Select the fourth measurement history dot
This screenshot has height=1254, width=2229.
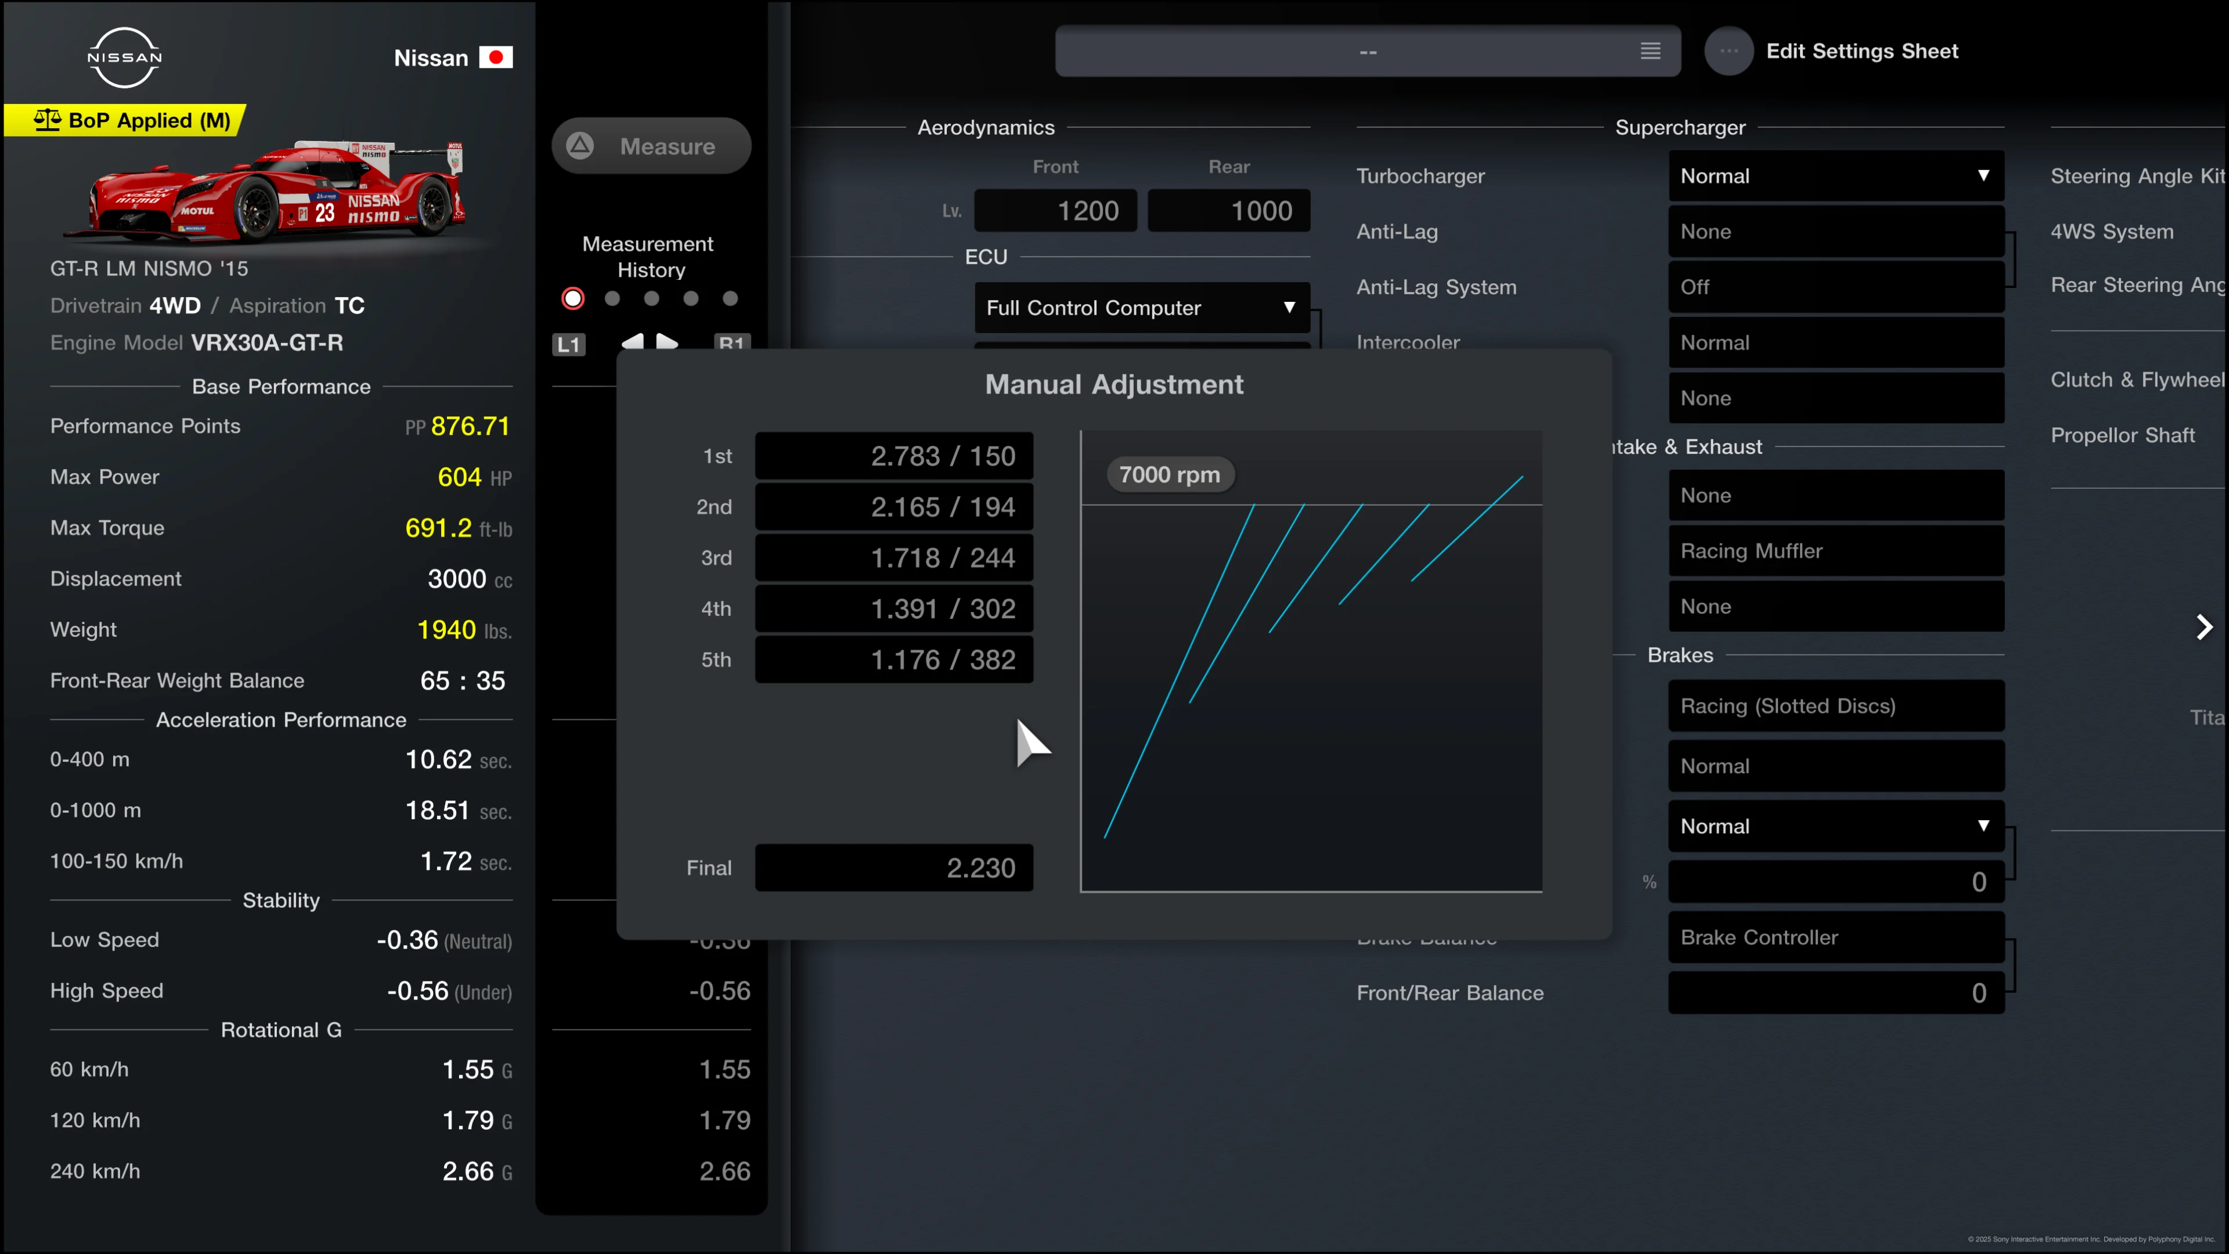pos(691,298)
